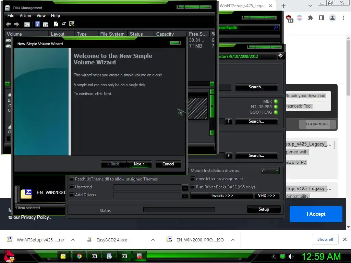Viewport: 351px width, 263px height.
Task: Click the WinNTSetup disk icon beside path field
Action: coord(280,56)
